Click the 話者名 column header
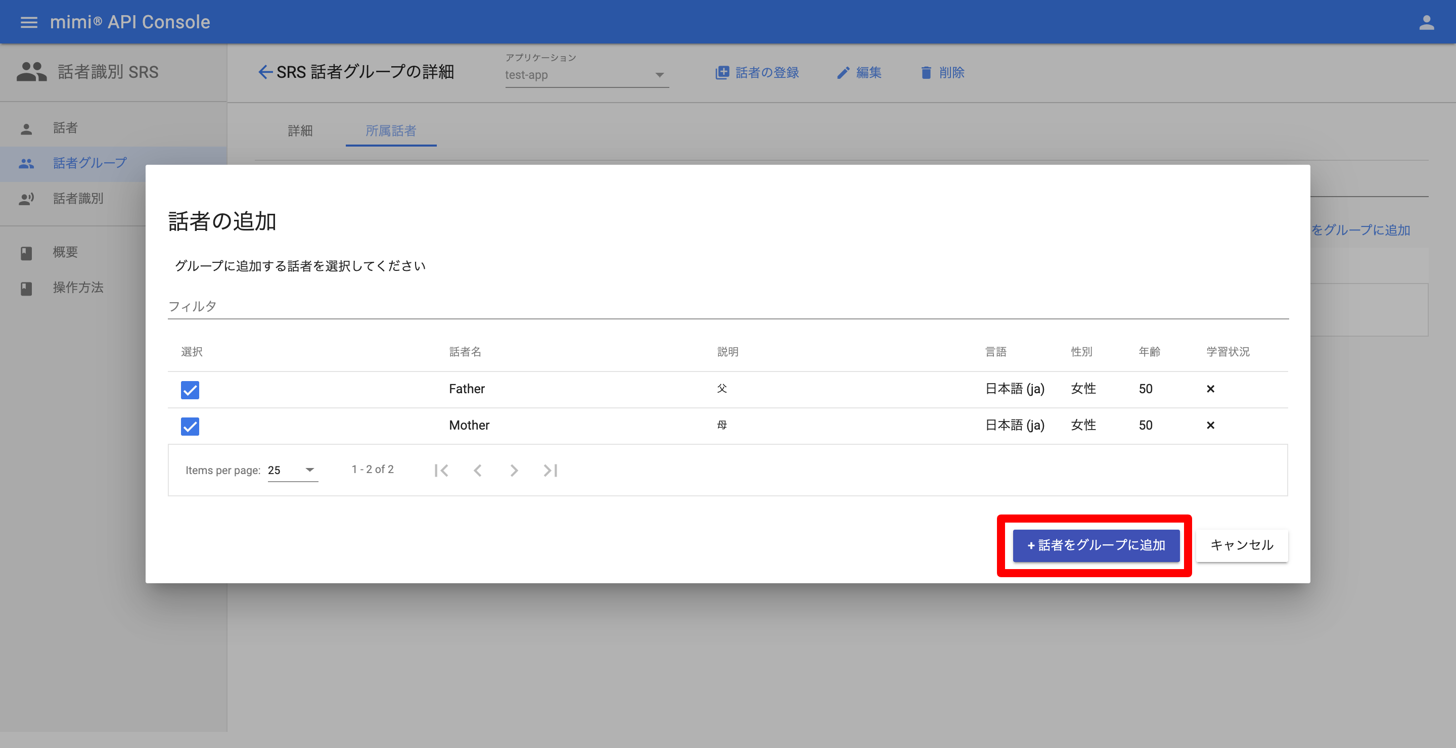The height and width of the screenshot is (748, 1456). pyautogui.click(x=465, y=351)
